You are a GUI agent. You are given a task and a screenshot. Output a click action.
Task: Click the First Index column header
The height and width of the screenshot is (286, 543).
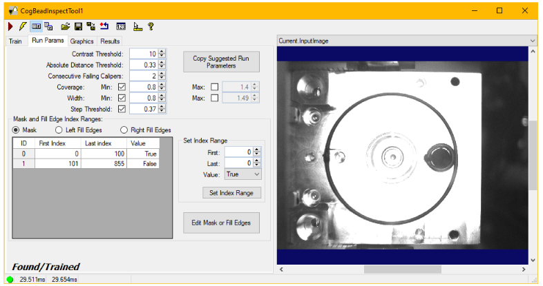click(58, 143)
